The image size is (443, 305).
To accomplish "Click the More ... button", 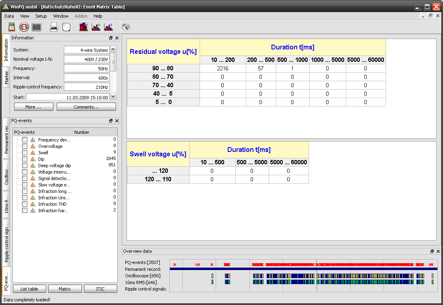I will pos(33,107).
